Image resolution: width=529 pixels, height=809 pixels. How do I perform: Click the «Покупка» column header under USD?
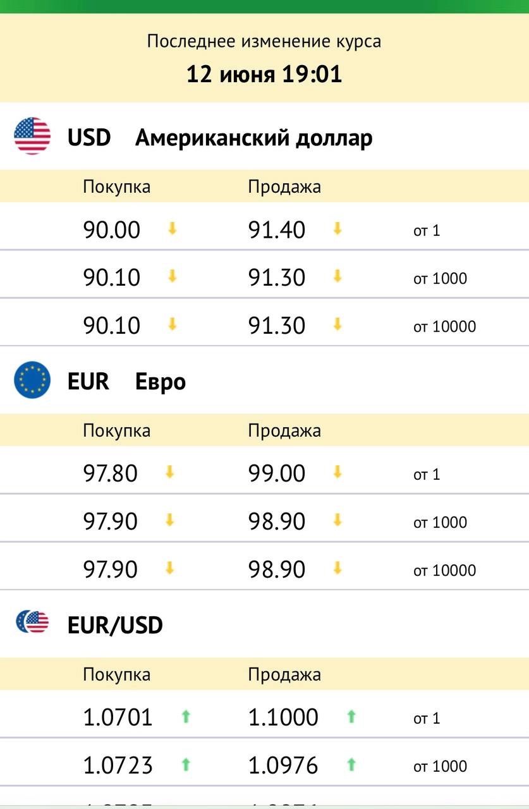tap(117, 186)
